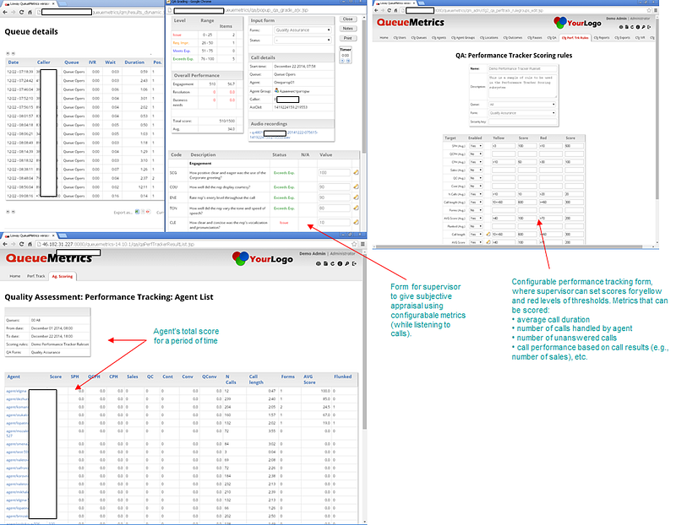
Task: Open Enabled dropdown for QCPH (Avg.) row
Action: click(476, 154)
